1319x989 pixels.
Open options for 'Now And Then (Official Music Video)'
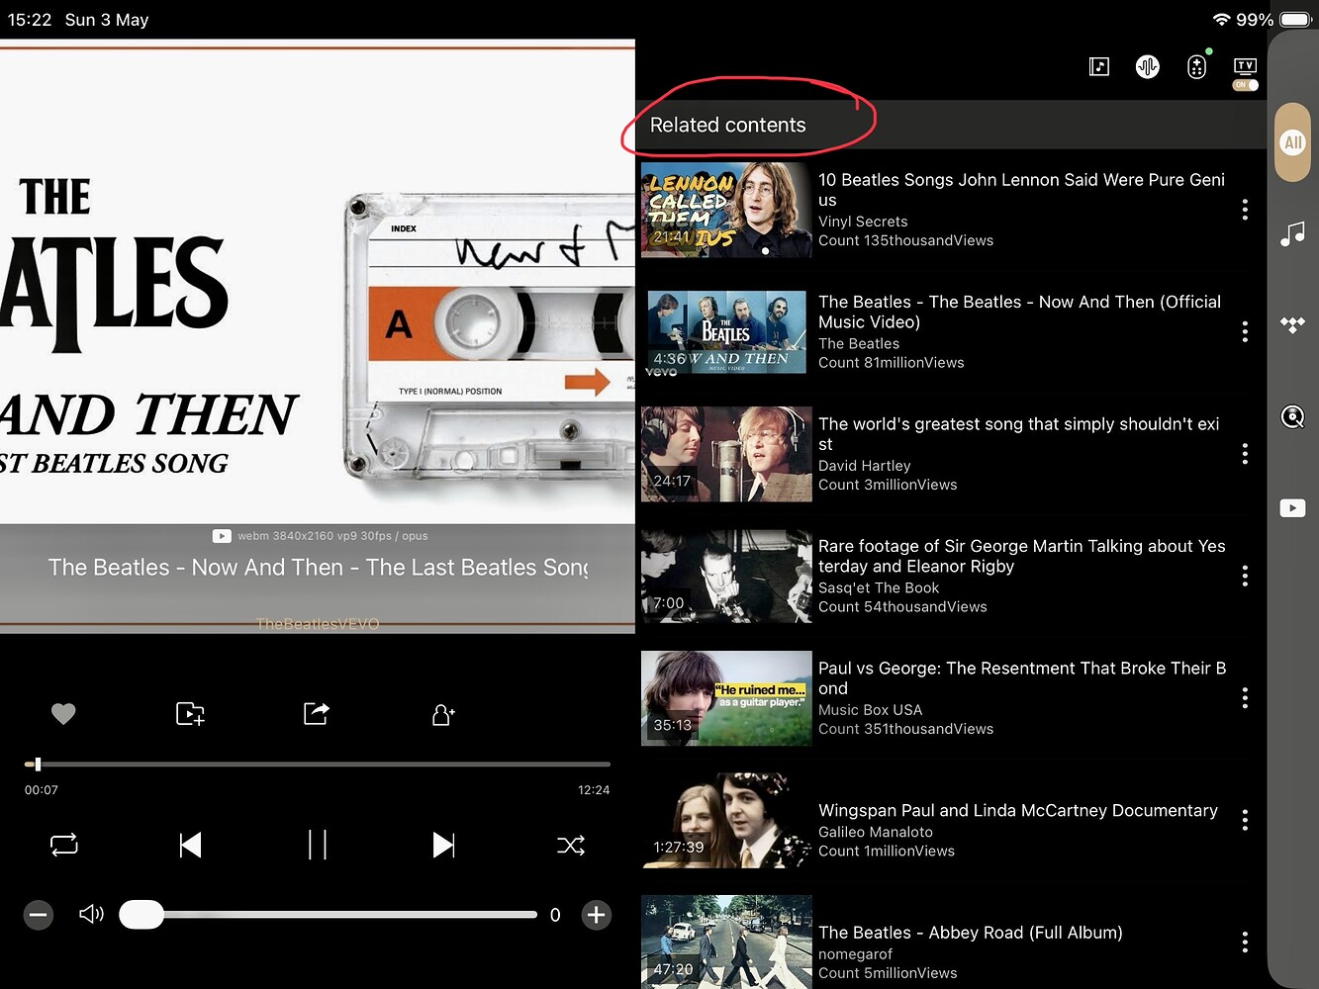[1245, 331]
